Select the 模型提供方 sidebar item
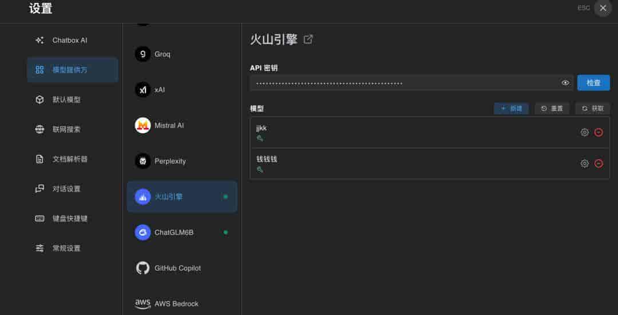 click(x=73, y=70)
